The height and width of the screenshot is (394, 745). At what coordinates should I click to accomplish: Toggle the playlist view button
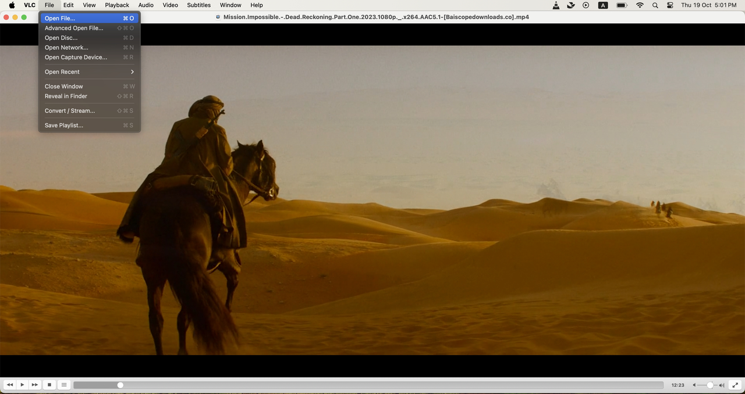coord(64,385)
